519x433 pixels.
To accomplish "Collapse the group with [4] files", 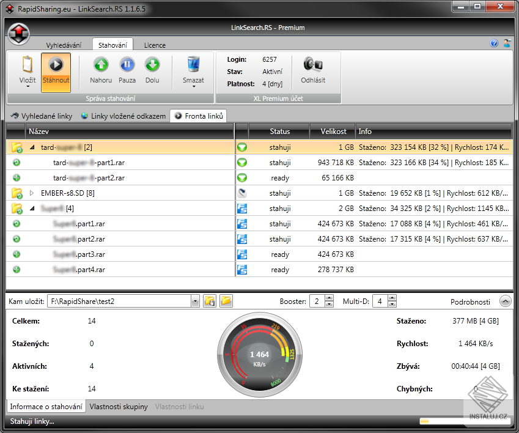I will (x=32, y=209).
